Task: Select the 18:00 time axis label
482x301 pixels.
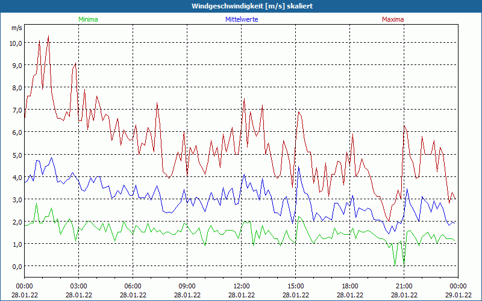Action: point(349,286)
